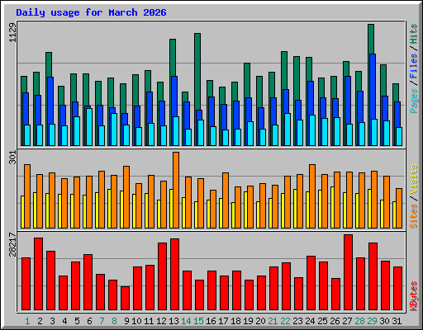Click weekend day 8 on the x-axis
Image resolution: width=423 pixels, height=330 pixels.
114,321
